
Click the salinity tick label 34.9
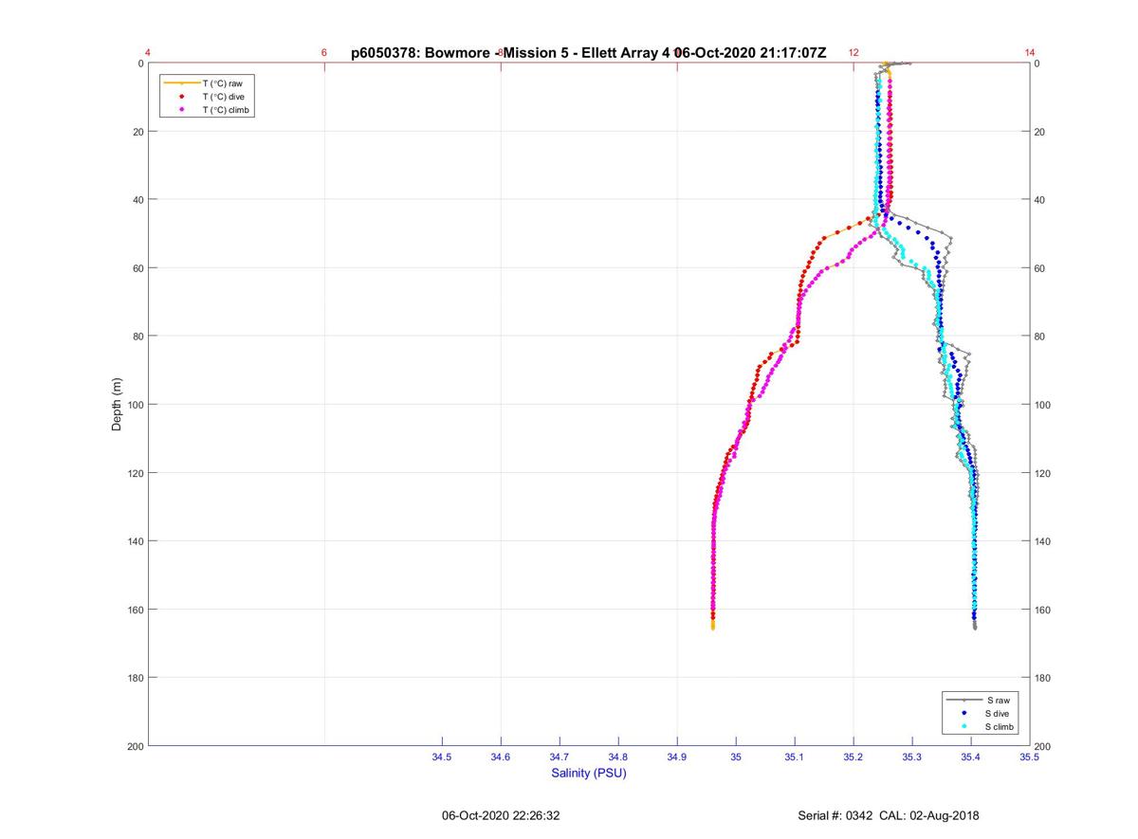click(677, 757)
